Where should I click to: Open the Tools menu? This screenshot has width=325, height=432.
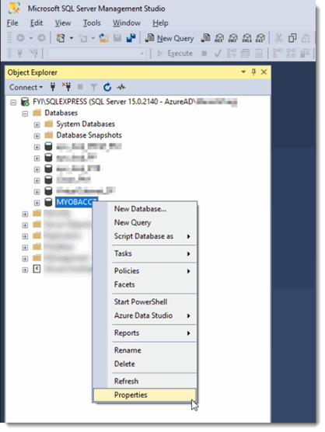pyautogui.click(x=92, y=23)
